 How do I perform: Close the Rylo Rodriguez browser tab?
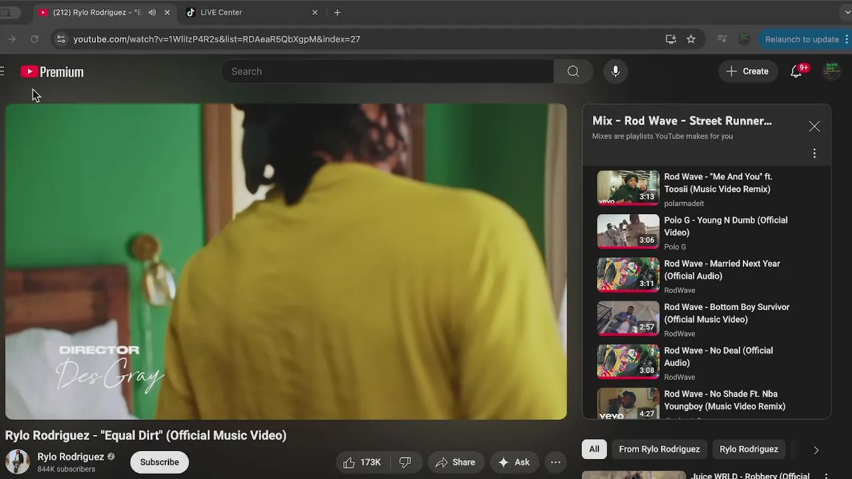tap(167, 13)
